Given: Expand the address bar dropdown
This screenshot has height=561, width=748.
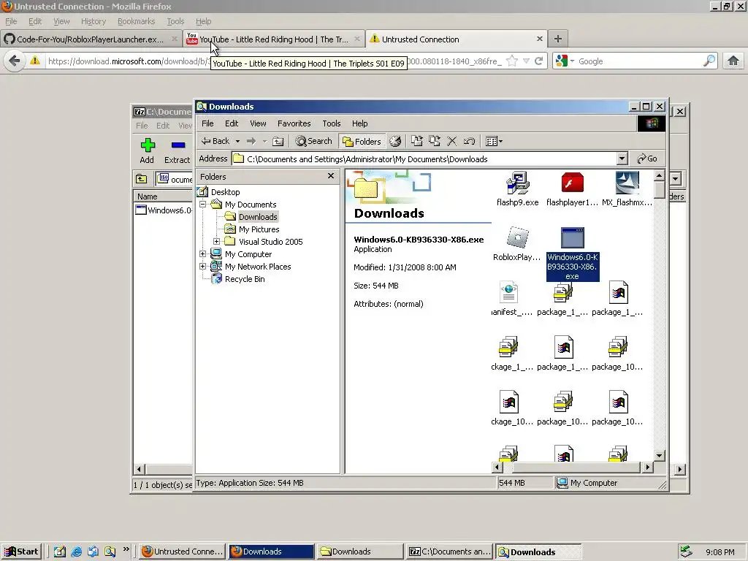Looking at the screenshot, I should (622, 159).
